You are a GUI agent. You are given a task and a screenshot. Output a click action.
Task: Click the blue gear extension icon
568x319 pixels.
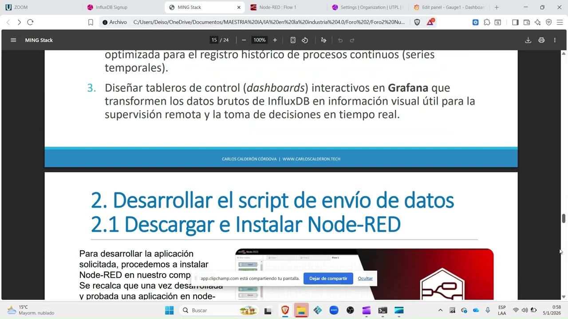[475, 22]
